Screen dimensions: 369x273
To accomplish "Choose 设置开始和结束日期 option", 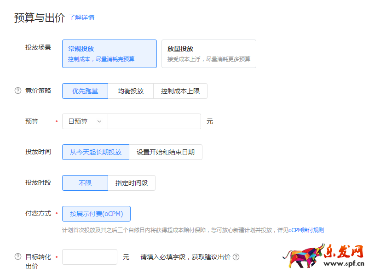I will coord(166,152).
